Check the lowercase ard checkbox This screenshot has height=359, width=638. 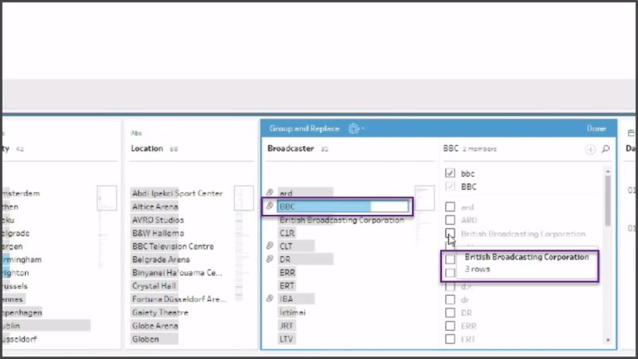pos(450,207)
